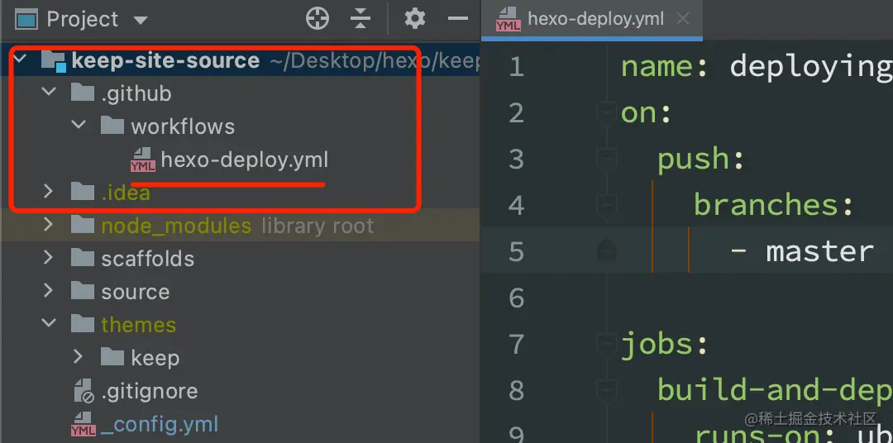The height and width of the screenshot is (443, 893).
Task: Click the 'push:' key in editor
Action: 702,160
